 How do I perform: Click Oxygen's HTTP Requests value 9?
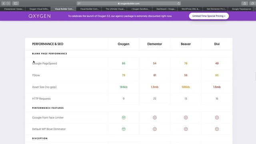[124, 99]
